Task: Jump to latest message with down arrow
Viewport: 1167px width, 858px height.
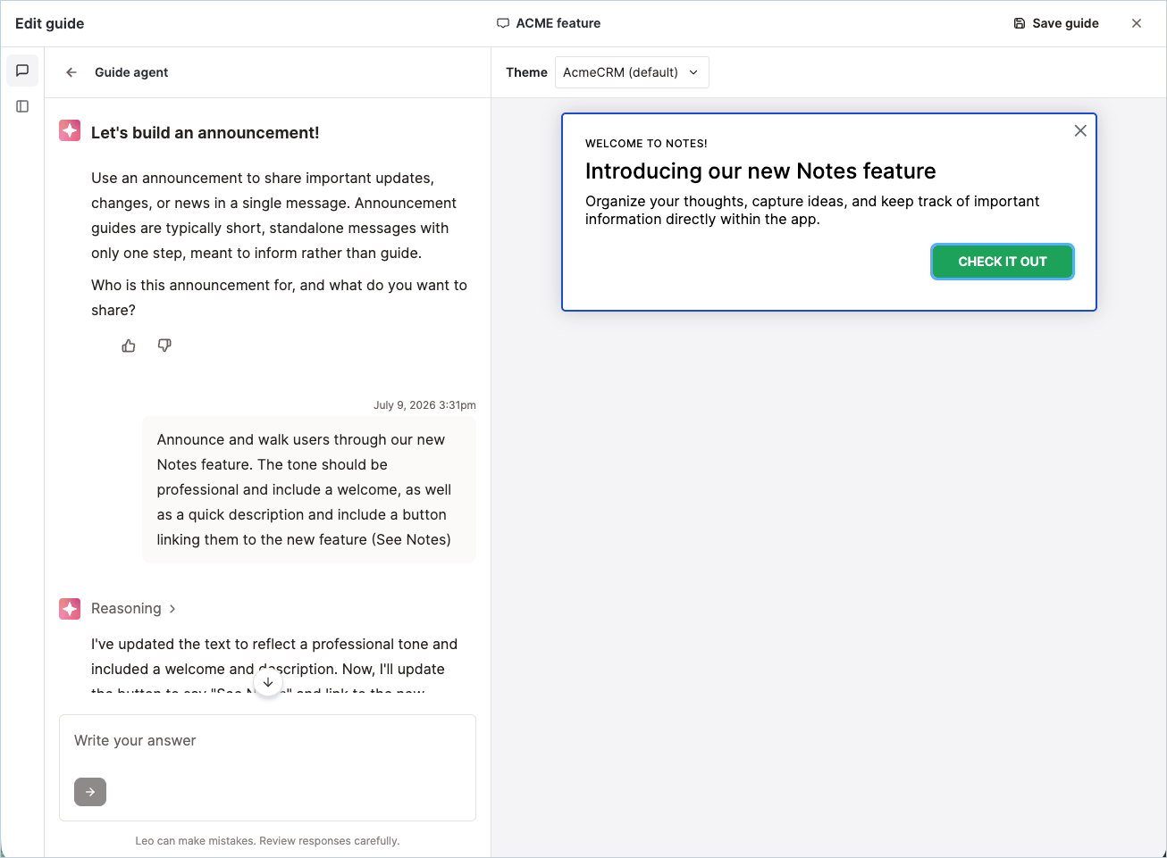Action: pos(268,682)
